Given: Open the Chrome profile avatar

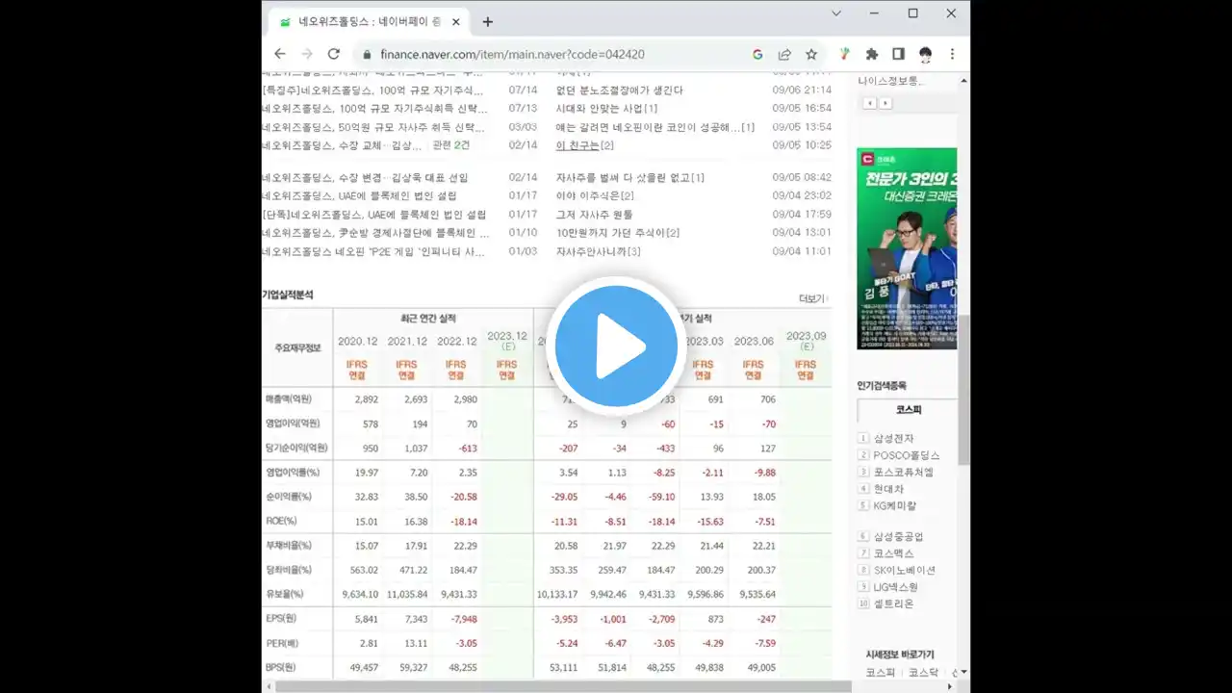Looking at the screenshot, I should click(925, 54).
